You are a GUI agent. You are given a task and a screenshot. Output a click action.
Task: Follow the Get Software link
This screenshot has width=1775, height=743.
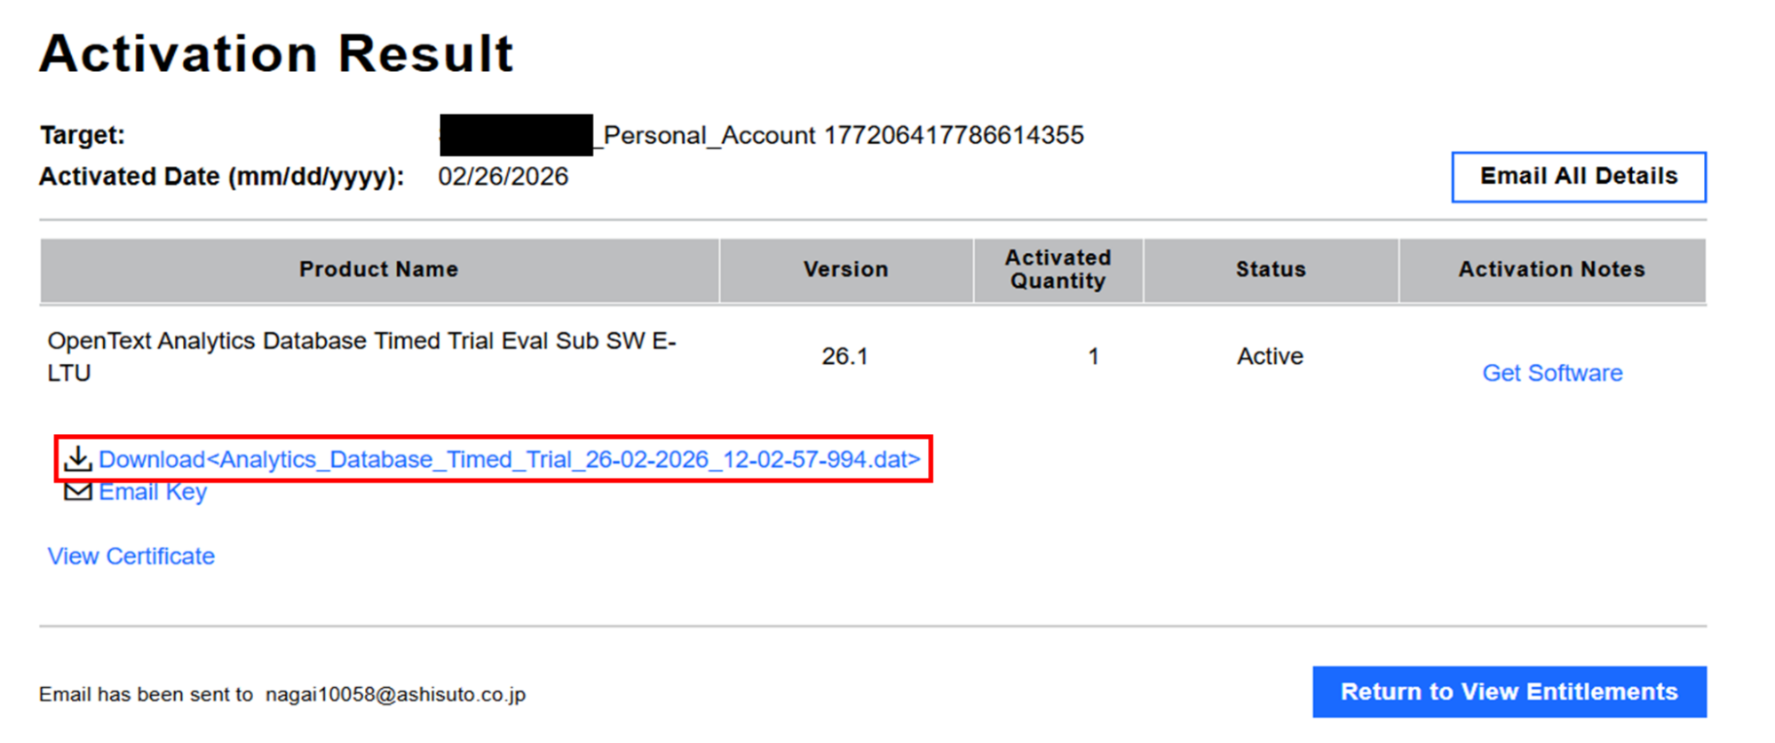(1552, 373)
